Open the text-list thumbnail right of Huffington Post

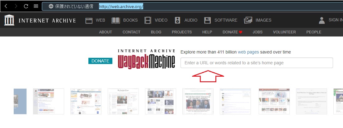(x=235, y=101)
